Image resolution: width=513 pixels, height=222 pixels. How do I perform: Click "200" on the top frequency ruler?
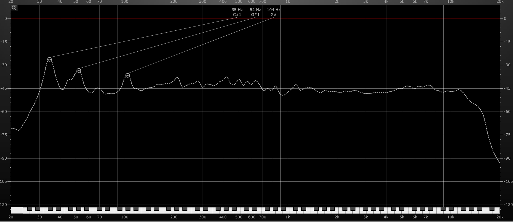[x=174, y=2]
